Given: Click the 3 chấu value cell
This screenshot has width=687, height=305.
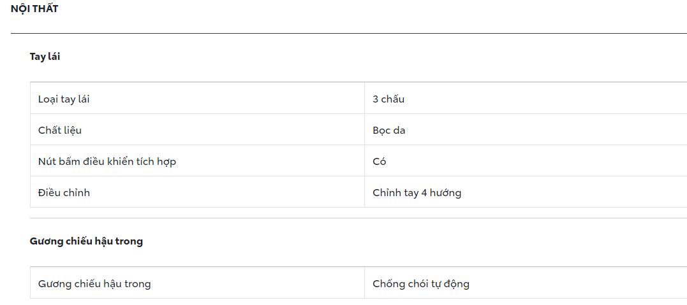Looking at the screenshot, I should click(x=388, y=99).
